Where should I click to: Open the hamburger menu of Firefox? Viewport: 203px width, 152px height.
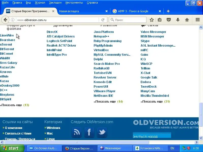(x=198, y=20)
